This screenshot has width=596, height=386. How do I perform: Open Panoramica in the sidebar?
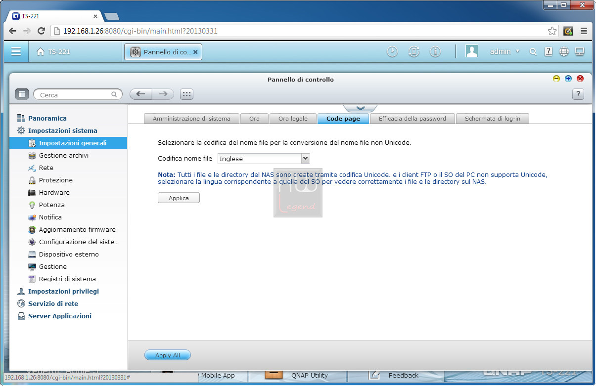(x=47, y=119)
